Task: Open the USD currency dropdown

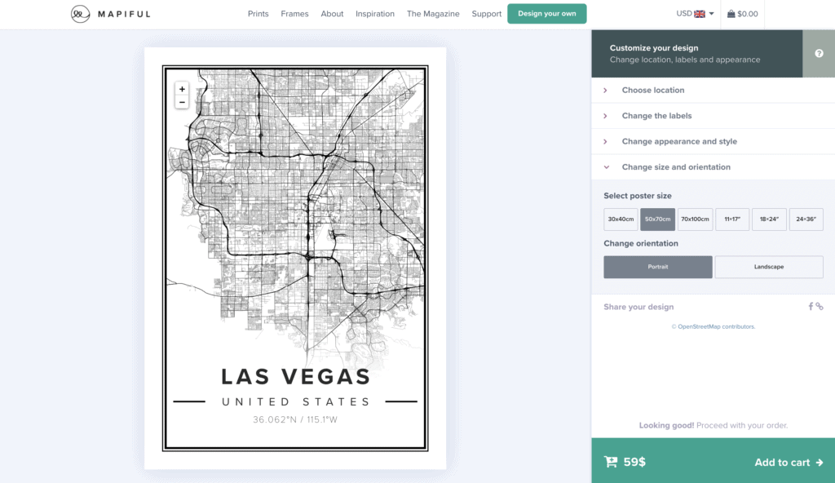Action: (x=695, y=14)
